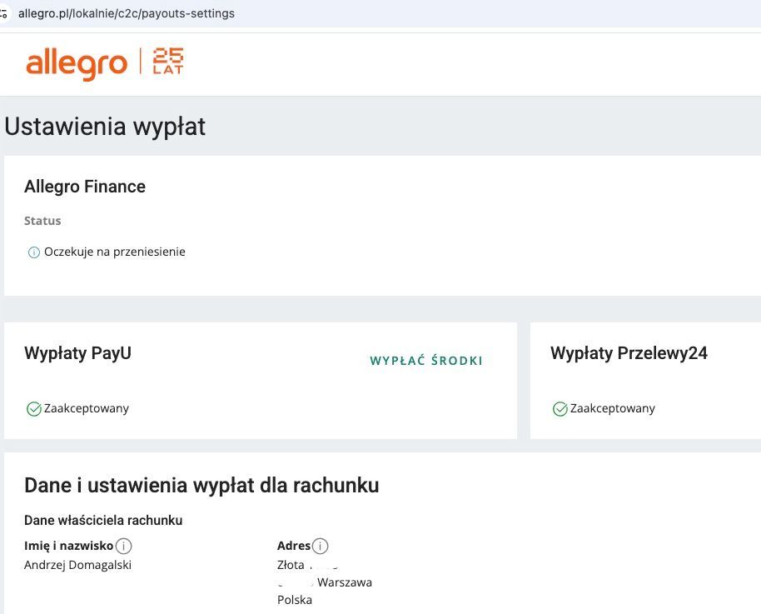Click the Wypłaty Przelewy24 card title
Viewport: 761px width, 614px height.
pyautogui.click(x=629, y=353)
